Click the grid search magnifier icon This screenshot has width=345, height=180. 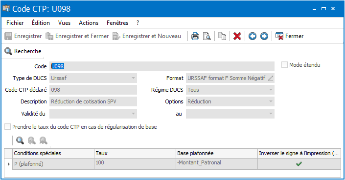pos(20,140)
